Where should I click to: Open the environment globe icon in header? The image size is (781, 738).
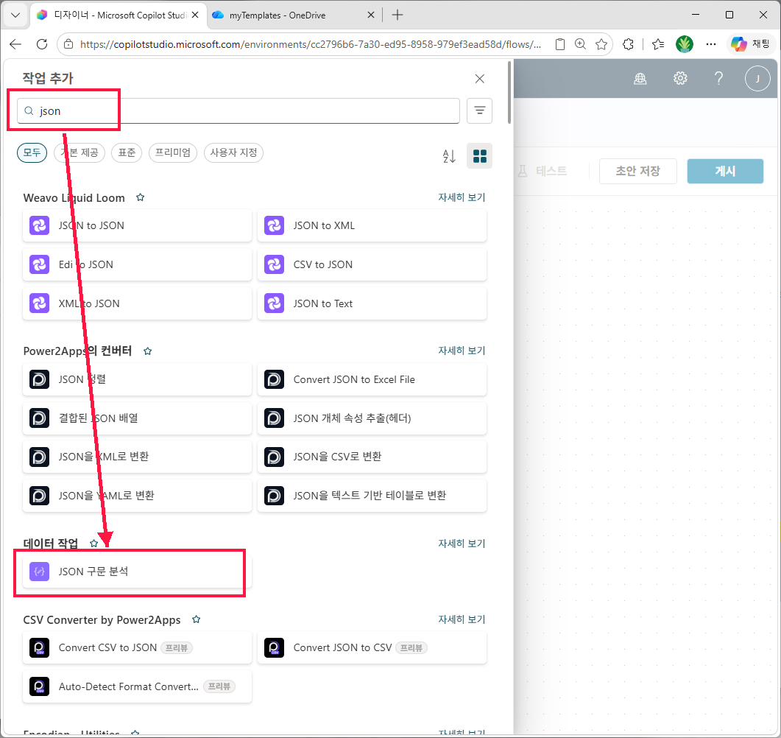coord(640,78)
